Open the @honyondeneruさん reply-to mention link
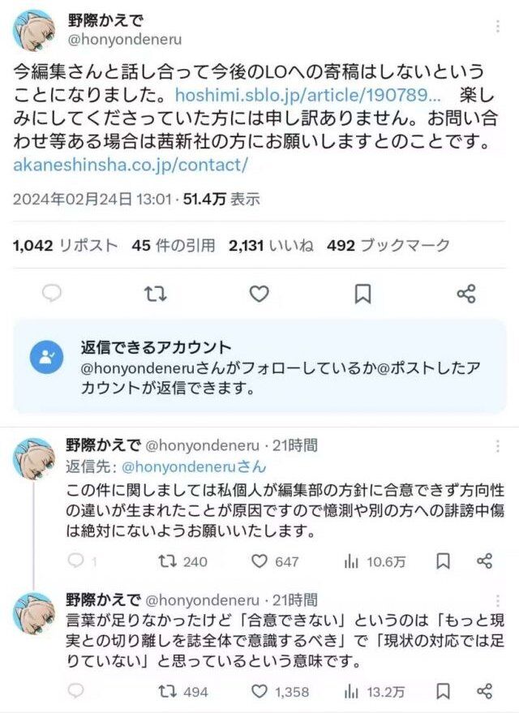The height and width of the screenshot is (713, 519). coord(194,466)
